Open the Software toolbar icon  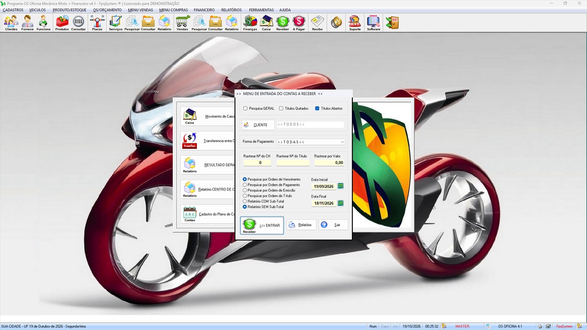[x=373, y=23]
